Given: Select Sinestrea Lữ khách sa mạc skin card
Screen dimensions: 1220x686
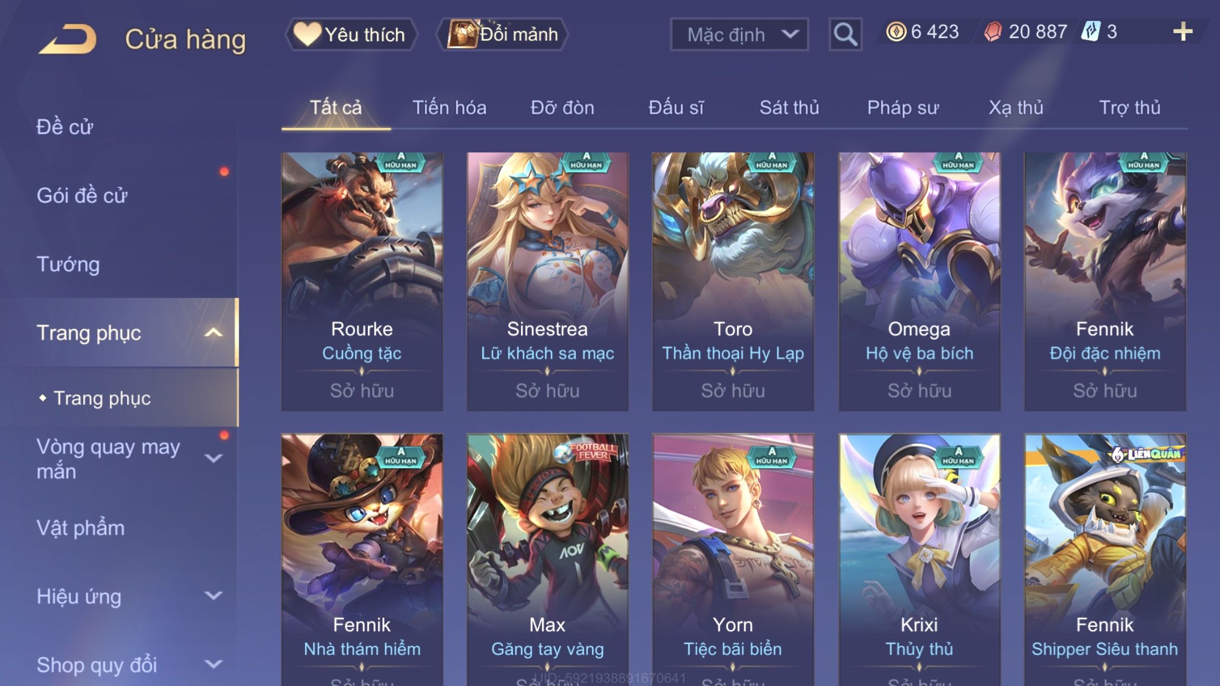Looking at the screenshot, I should [548, 282].
